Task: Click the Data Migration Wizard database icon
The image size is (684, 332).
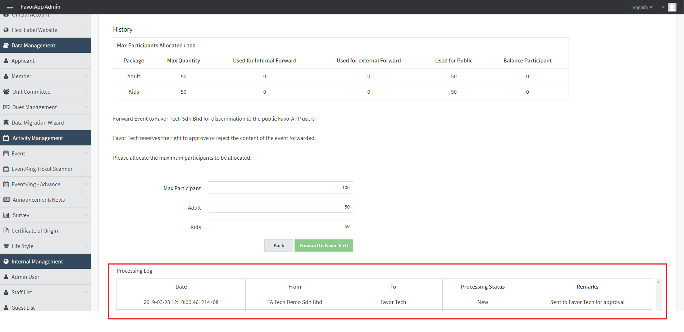Action: pos(6,123)
